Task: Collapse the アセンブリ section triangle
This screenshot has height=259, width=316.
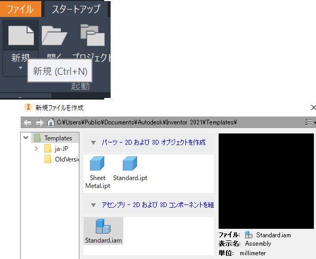Action: point(93,205)
